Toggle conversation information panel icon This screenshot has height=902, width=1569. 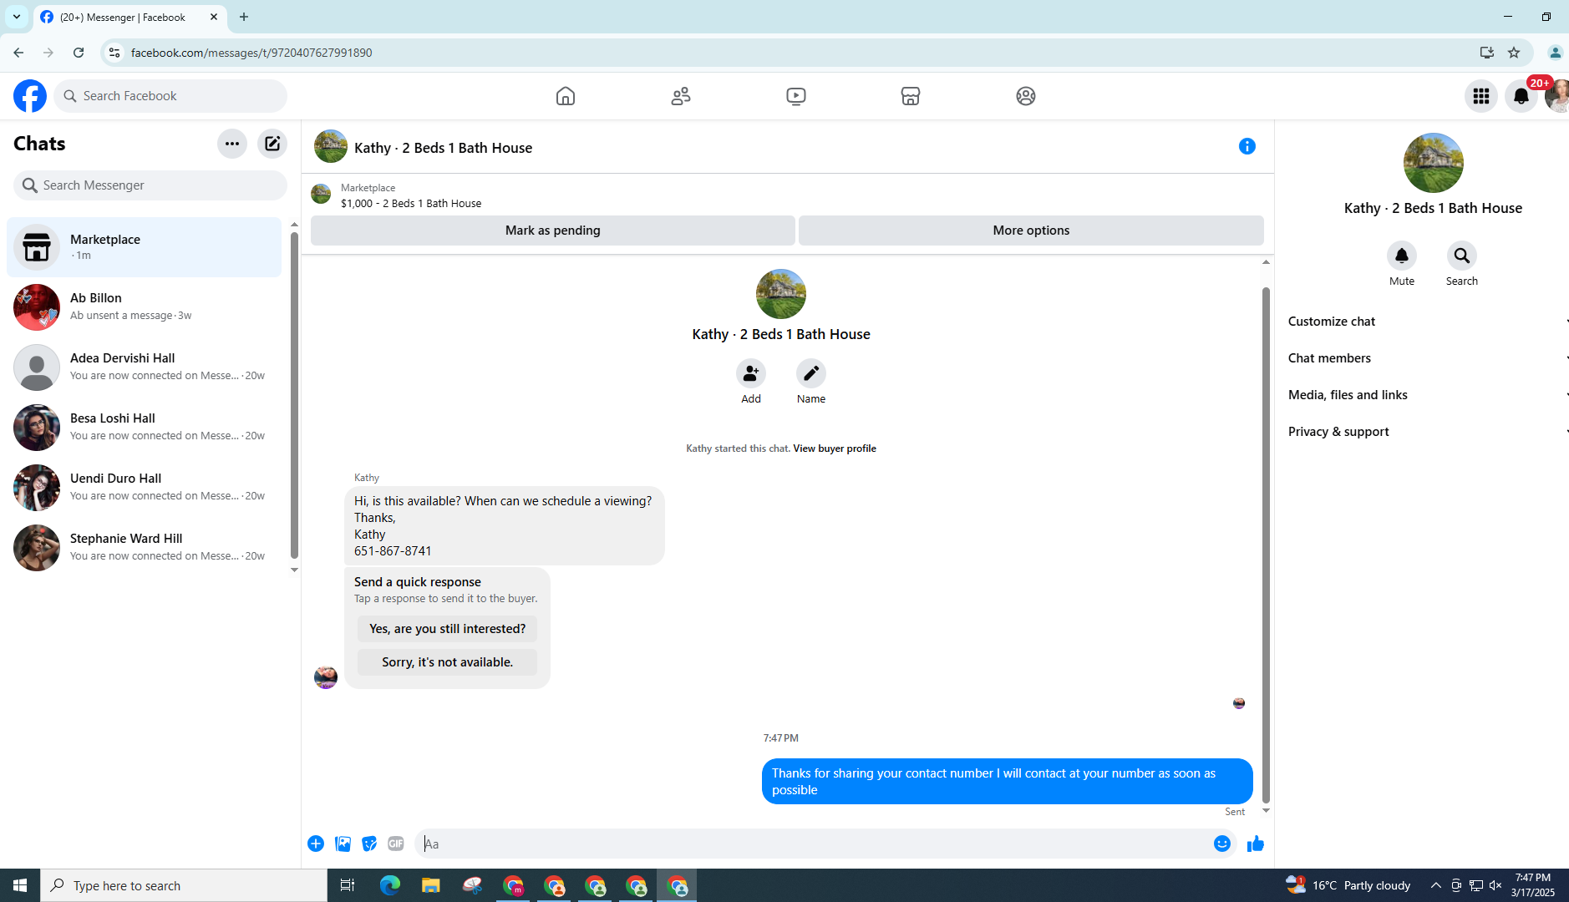pos(1247,146)
